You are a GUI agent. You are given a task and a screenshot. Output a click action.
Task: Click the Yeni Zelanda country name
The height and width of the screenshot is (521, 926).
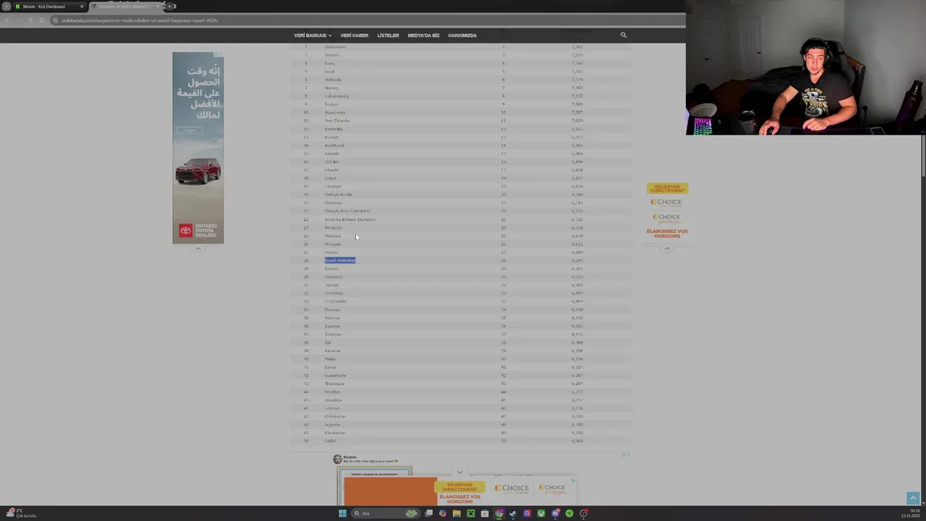pyautogui.click(x=336, y=121)
